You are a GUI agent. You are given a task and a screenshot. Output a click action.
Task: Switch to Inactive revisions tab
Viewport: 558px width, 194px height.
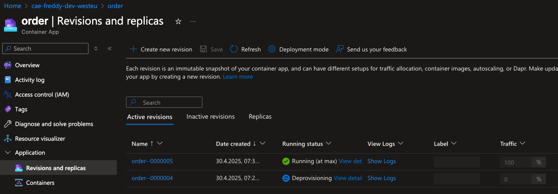coord(210,116)
